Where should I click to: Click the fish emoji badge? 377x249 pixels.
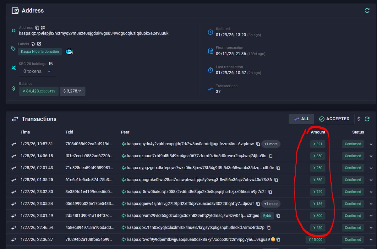click(x=69, y=51)
